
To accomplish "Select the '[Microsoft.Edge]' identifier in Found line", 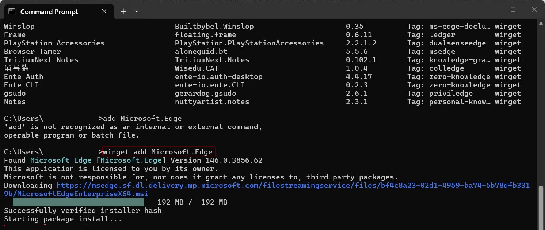I will pyautogui.click(x=131, y=160).
